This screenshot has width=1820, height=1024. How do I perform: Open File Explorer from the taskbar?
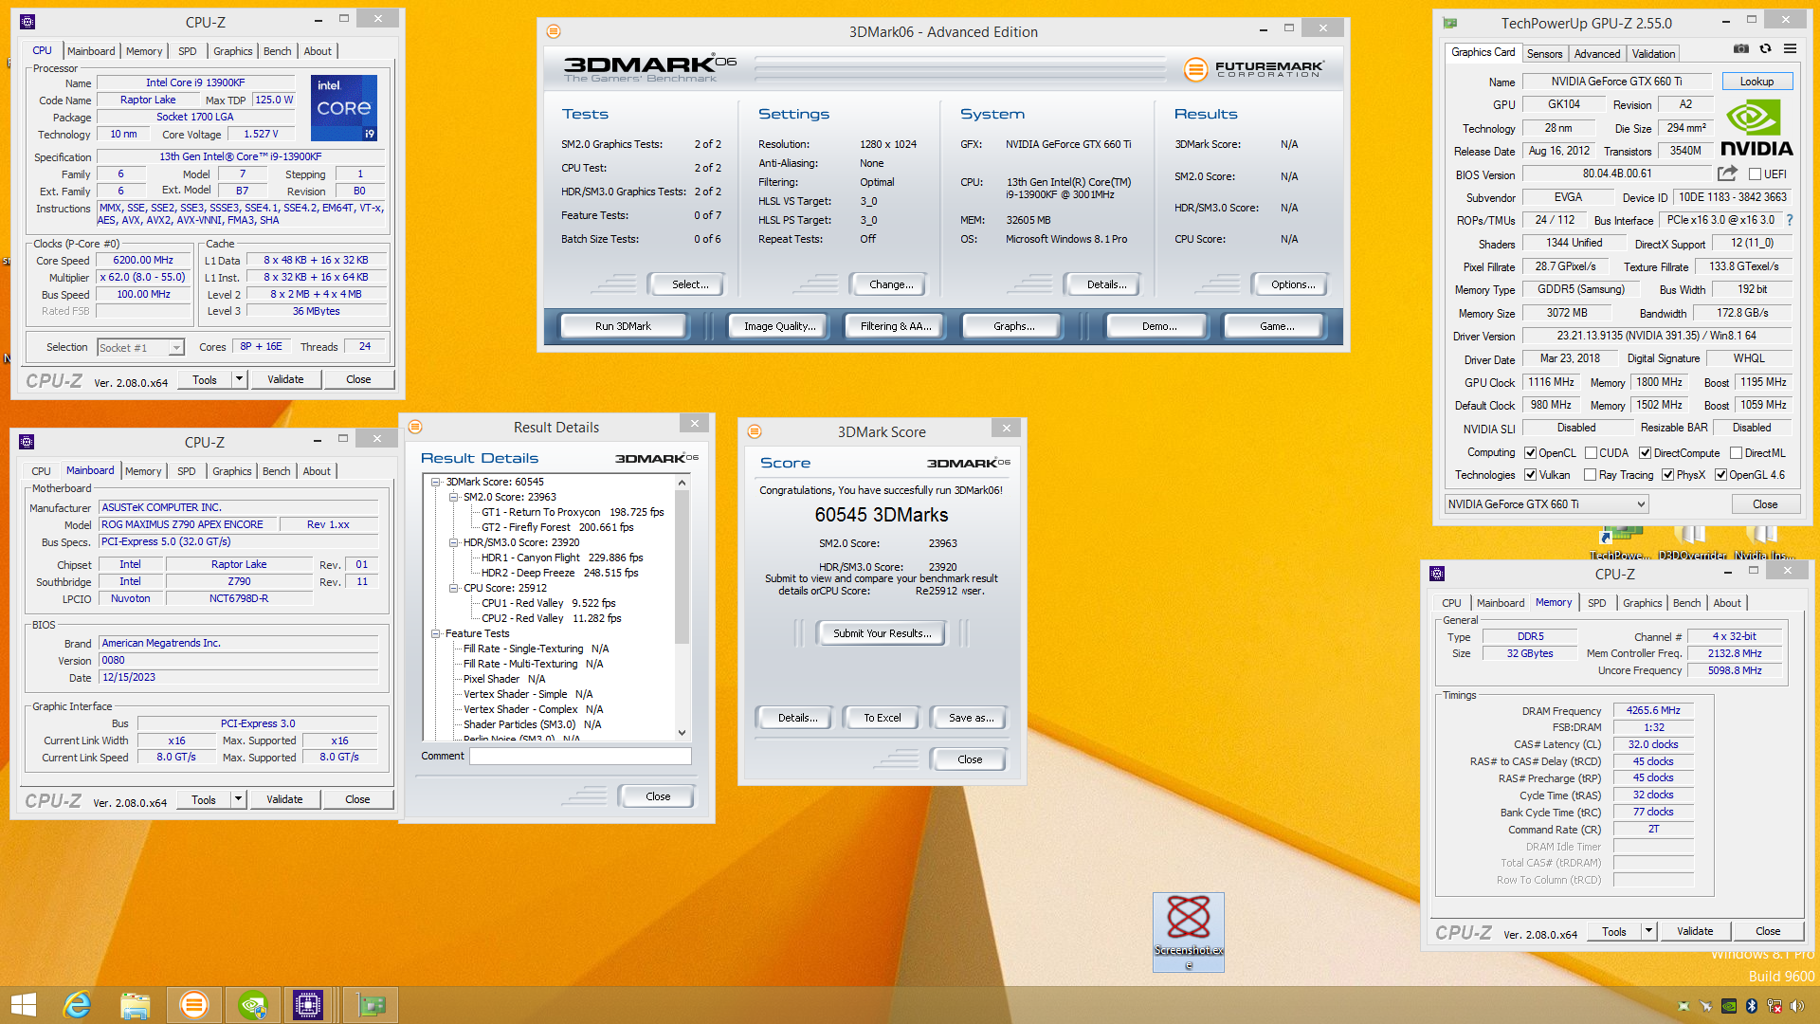(135, 1005)
